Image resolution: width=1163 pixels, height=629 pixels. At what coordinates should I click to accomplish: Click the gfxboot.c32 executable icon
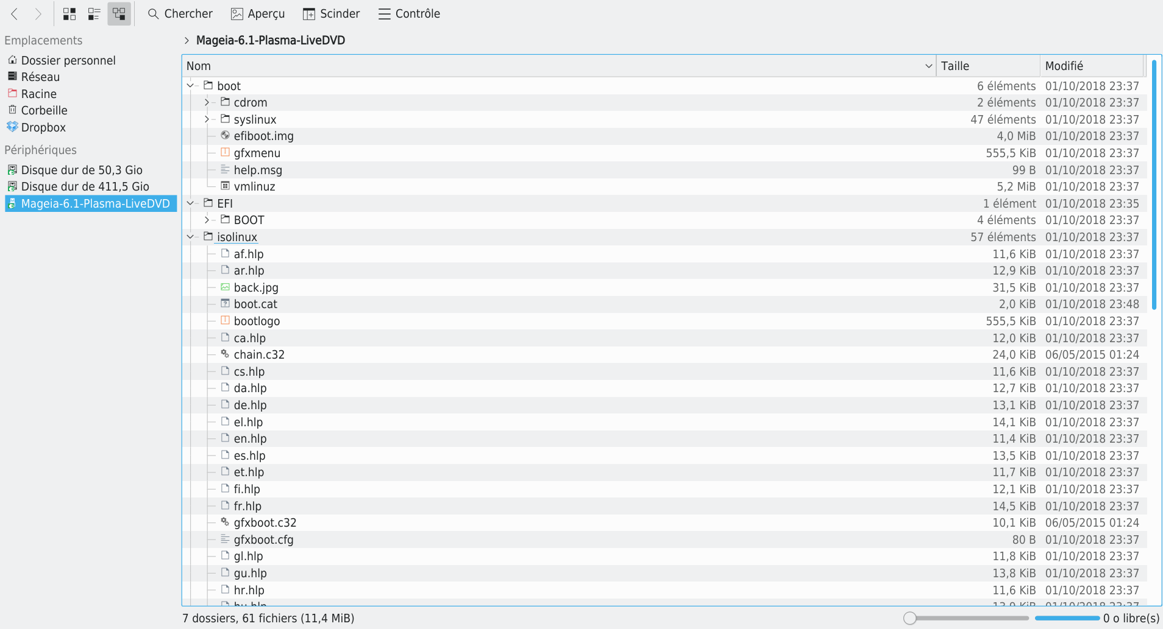(225, 522)
